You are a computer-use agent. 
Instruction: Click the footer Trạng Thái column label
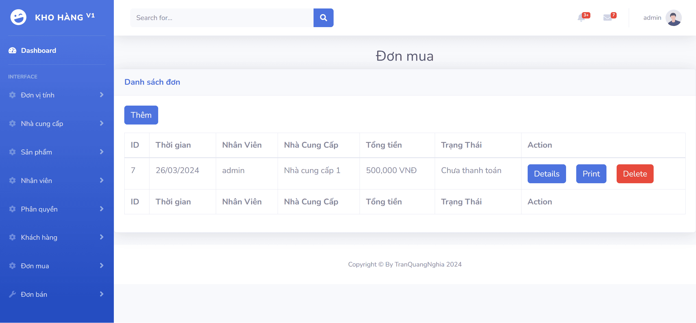[461, 202]
